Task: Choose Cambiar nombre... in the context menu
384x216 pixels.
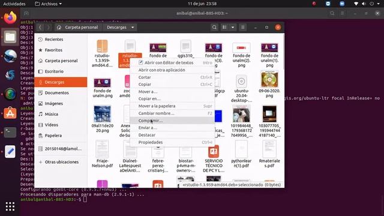Action: [x=172, y=113]
